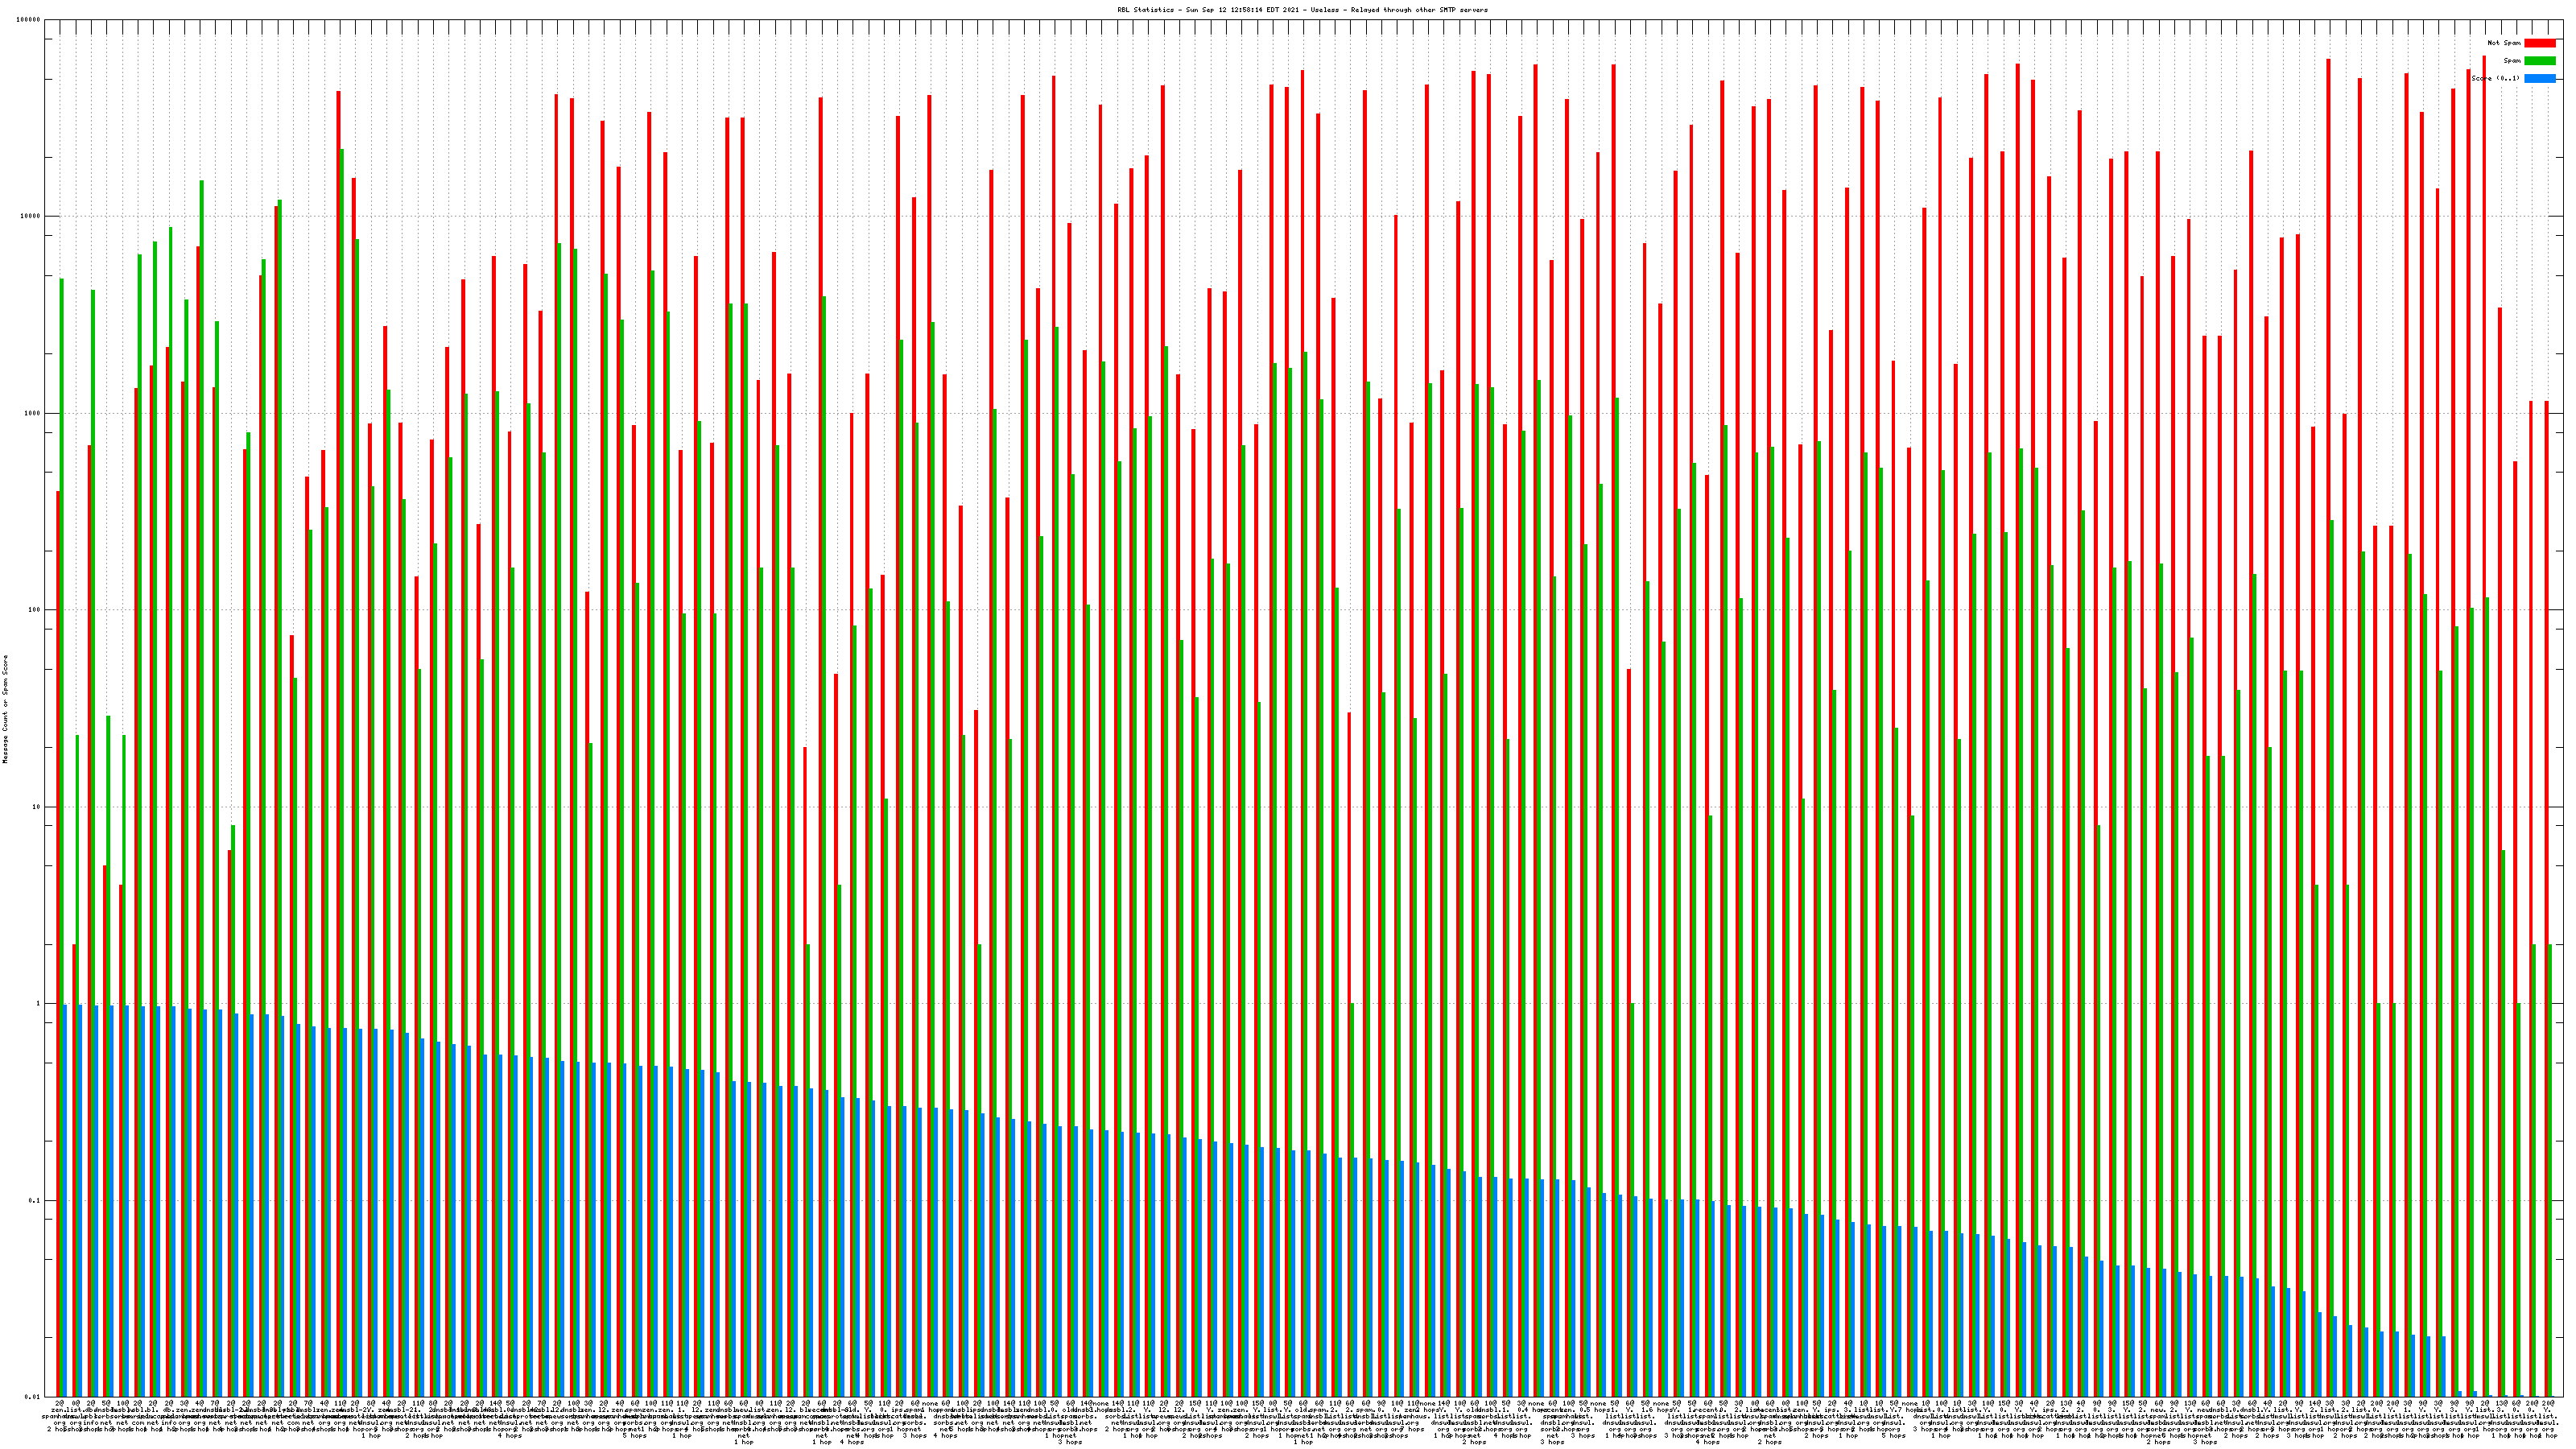The image size is (2576, 1449).
Task: Click the 10 y-axis tick label
Action: [x=37, y=807]
